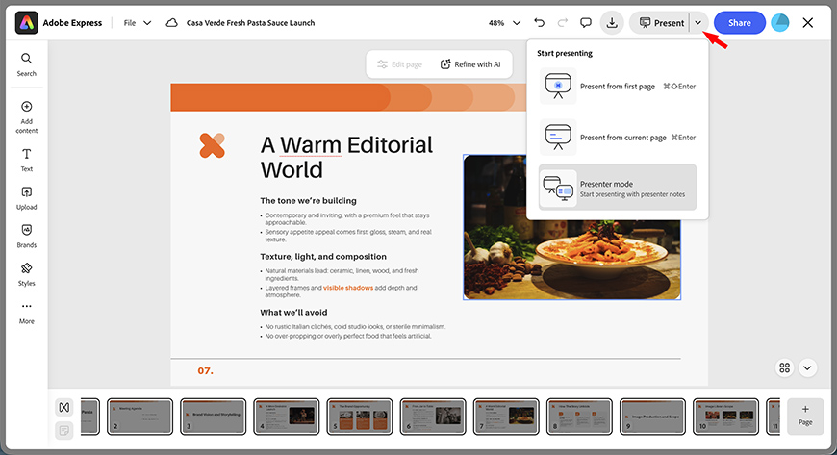Select Present from current page
The width and height of the screenshot is (837, 455).
pos(618,138)
